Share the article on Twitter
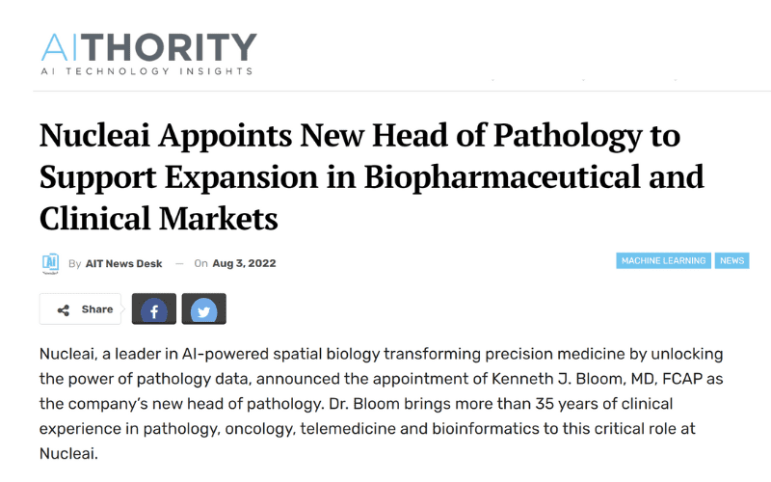Image resolution: width=771 pixels, height=482 pixels. click(204, 308)
